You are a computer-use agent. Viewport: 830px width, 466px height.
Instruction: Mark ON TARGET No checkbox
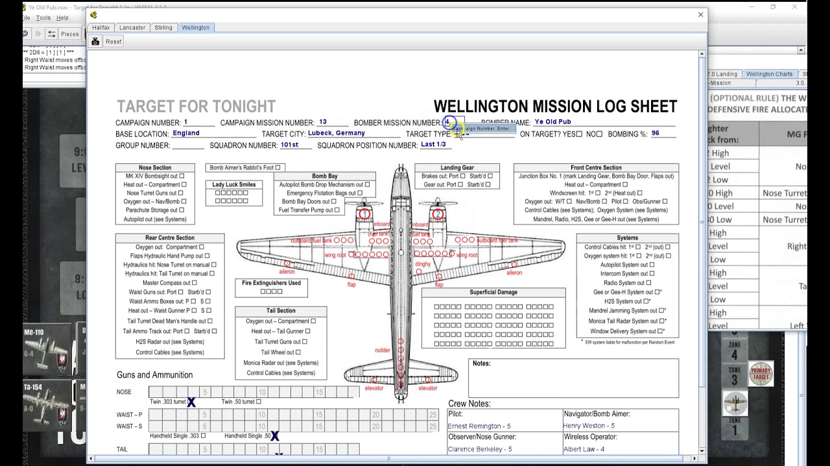(x=599, y=134)
